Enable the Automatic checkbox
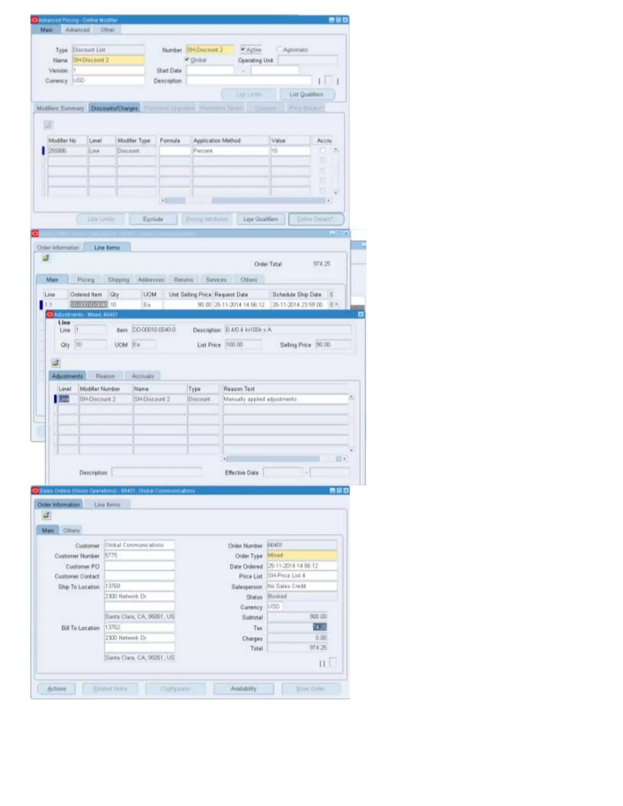 click(x=279, y=49)
